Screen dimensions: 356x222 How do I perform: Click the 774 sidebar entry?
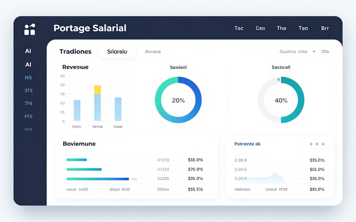coord(28,103)
